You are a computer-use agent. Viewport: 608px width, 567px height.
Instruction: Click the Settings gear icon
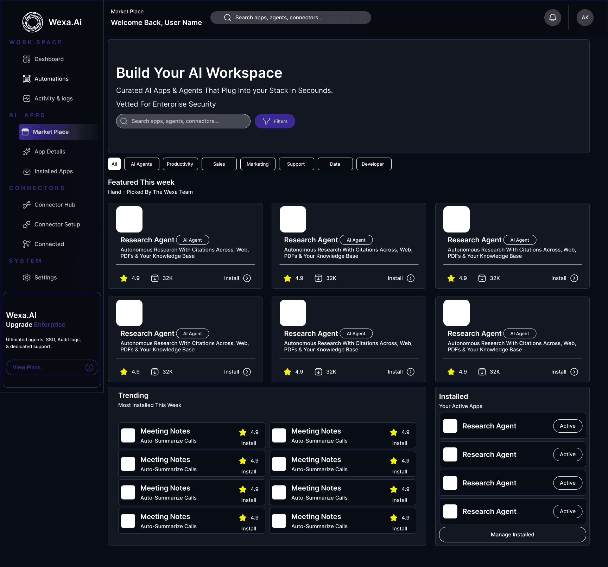[27, 278]
